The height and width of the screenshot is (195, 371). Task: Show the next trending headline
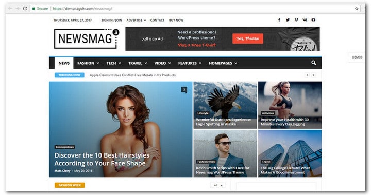coord(313,75)
